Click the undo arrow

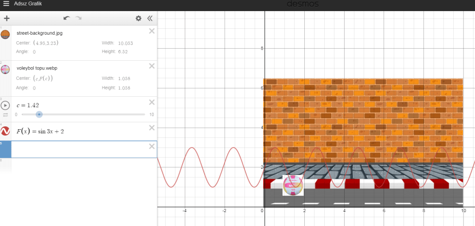pos(67,18)
